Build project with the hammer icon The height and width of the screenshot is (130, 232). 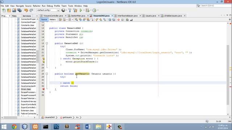pyautogui.click(x=70, y=10)
